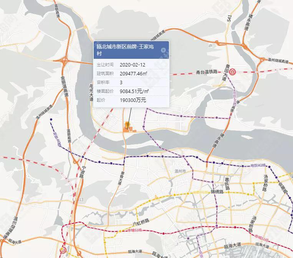Click the 甬台温铁路 railway label
The image size is (293, 258).
[x=207, y=72]
